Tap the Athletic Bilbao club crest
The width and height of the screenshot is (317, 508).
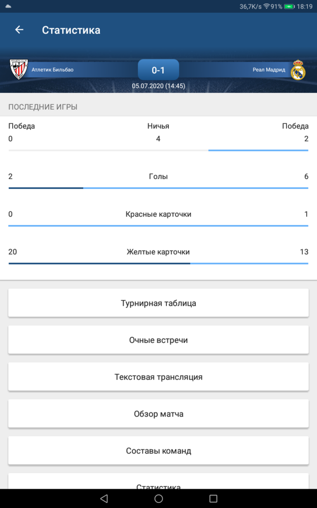point(19,69)
